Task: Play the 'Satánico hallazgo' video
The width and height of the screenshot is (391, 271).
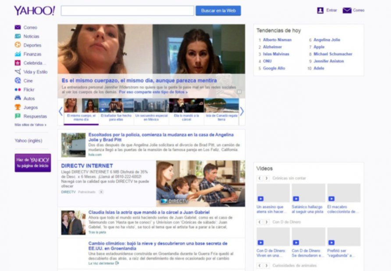Action: pos(296,199)
